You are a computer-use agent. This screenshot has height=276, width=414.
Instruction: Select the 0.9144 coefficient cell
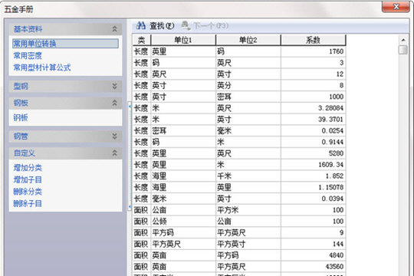tap(314, 142)
